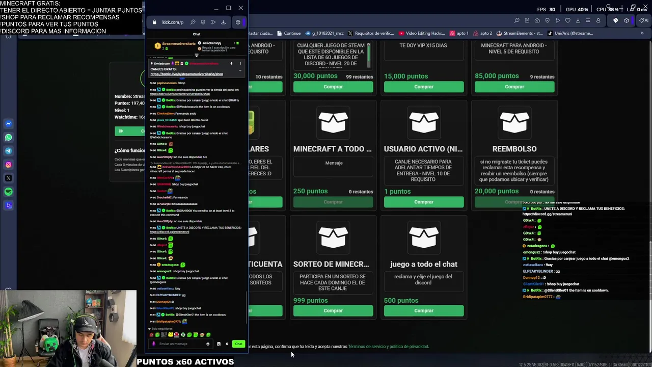The image size is (652, 367).
Task: Click the REEMBOLSO card box icon
Action: 514,123
